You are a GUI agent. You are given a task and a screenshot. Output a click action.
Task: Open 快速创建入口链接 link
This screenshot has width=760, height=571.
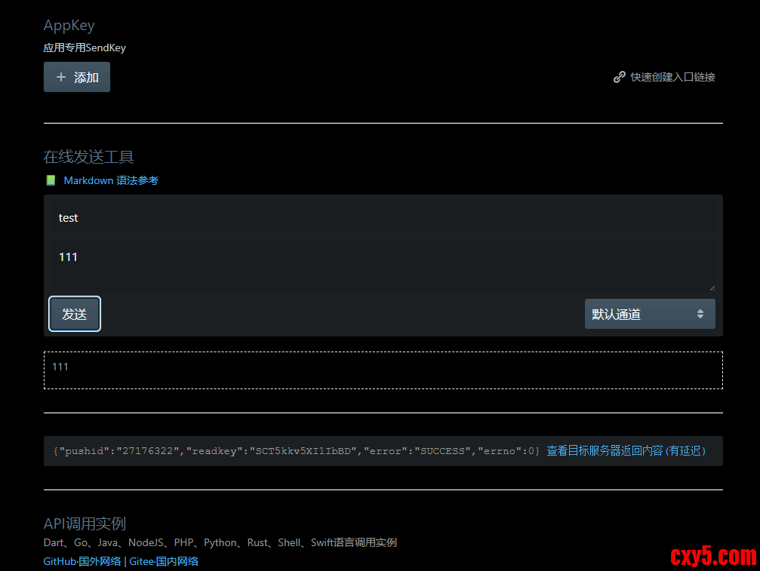click(672, 77)
